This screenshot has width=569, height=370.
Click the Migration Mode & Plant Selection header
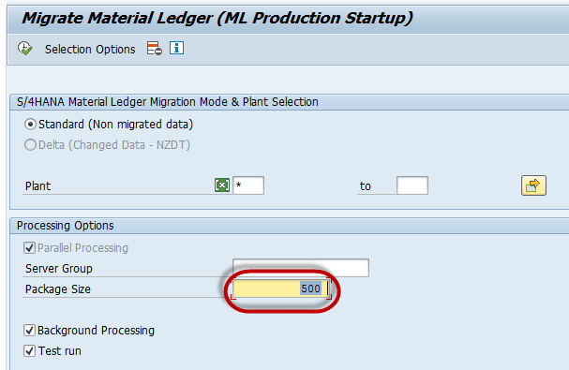[168, 102]
